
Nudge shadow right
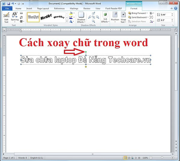pos(97,17)
